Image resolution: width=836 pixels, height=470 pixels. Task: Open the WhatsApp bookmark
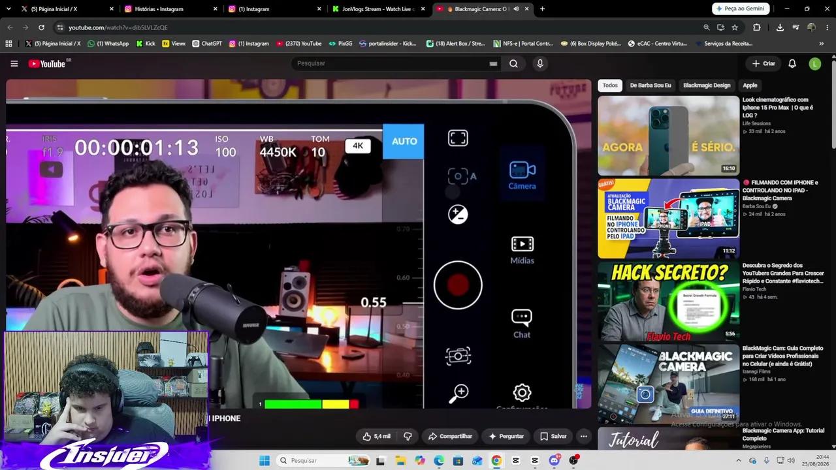point(108,44)
